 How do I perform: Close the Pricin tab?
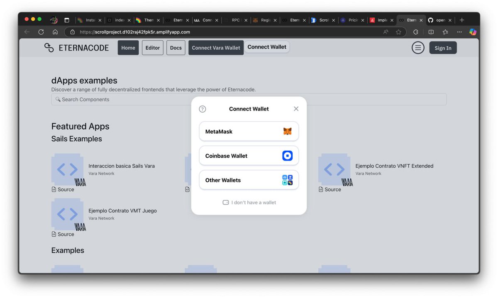[x=363, y=20]
